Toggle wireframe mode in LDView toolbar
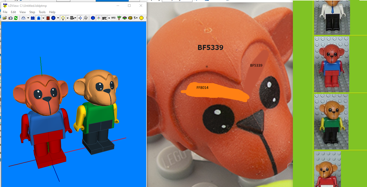The image size is (367, 187). [x=23, y=18]
